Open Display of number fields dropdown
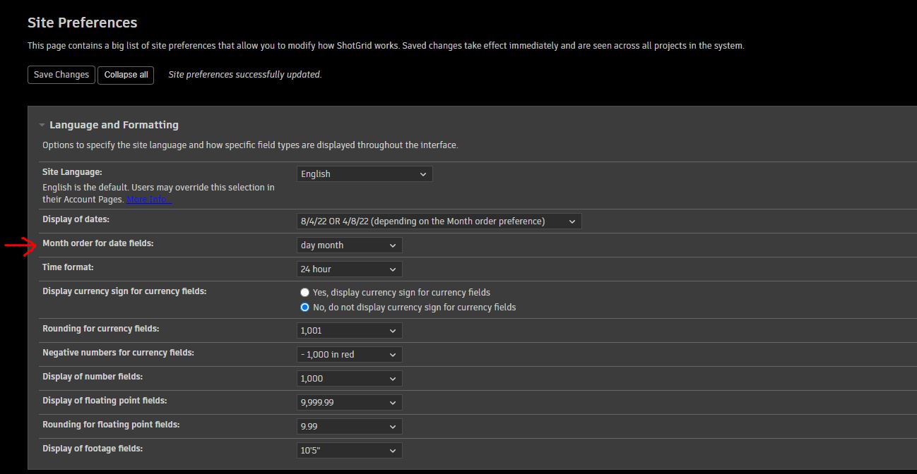Image resolution: width=917 pixels, height=474 pixels. 349,379
